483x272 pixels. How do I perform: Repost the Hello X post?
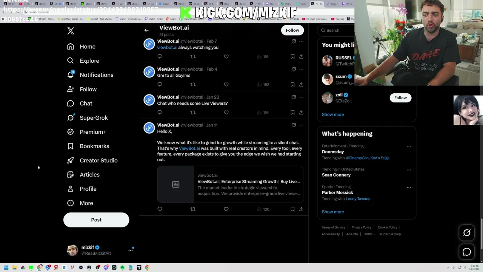pos(193,209)
